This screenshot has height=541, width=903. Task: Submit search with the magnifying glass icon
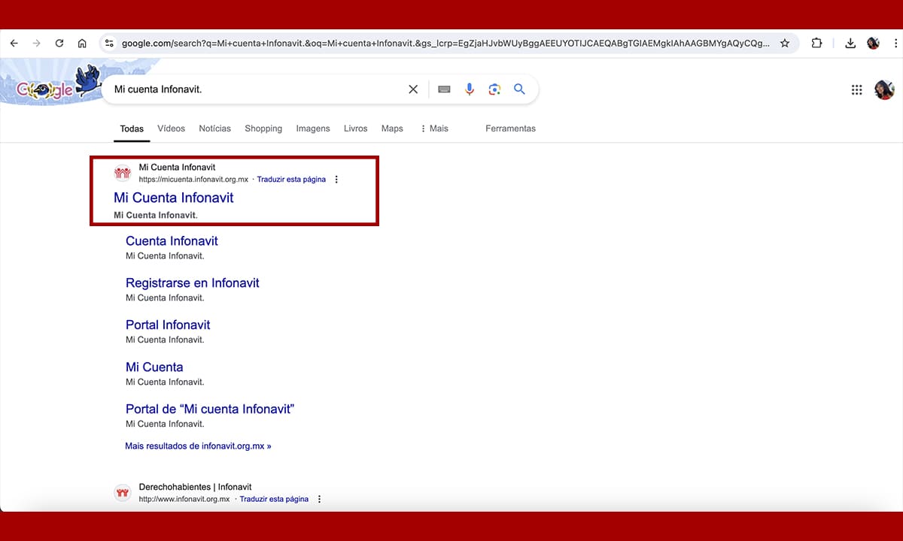(519, 89)
